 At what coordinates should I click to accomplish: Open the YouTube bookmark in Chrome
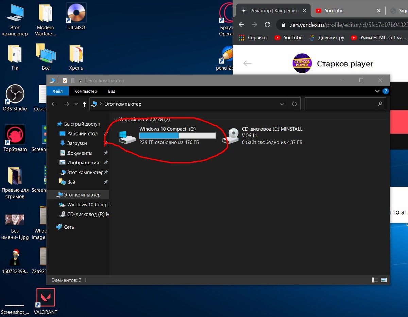tap(288, 38)
